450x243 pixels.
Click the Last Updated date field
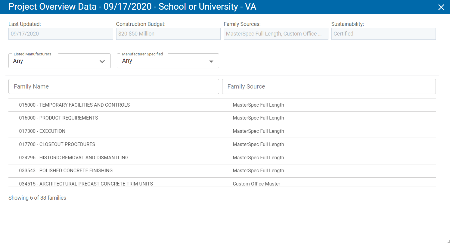click(61, 34)
